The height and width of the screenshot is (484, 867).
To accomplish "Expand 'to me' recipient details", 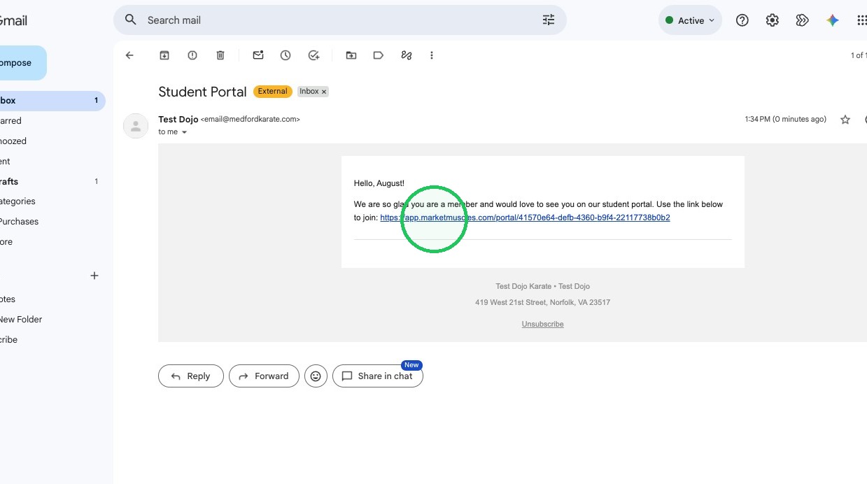I will coord(185,132).
